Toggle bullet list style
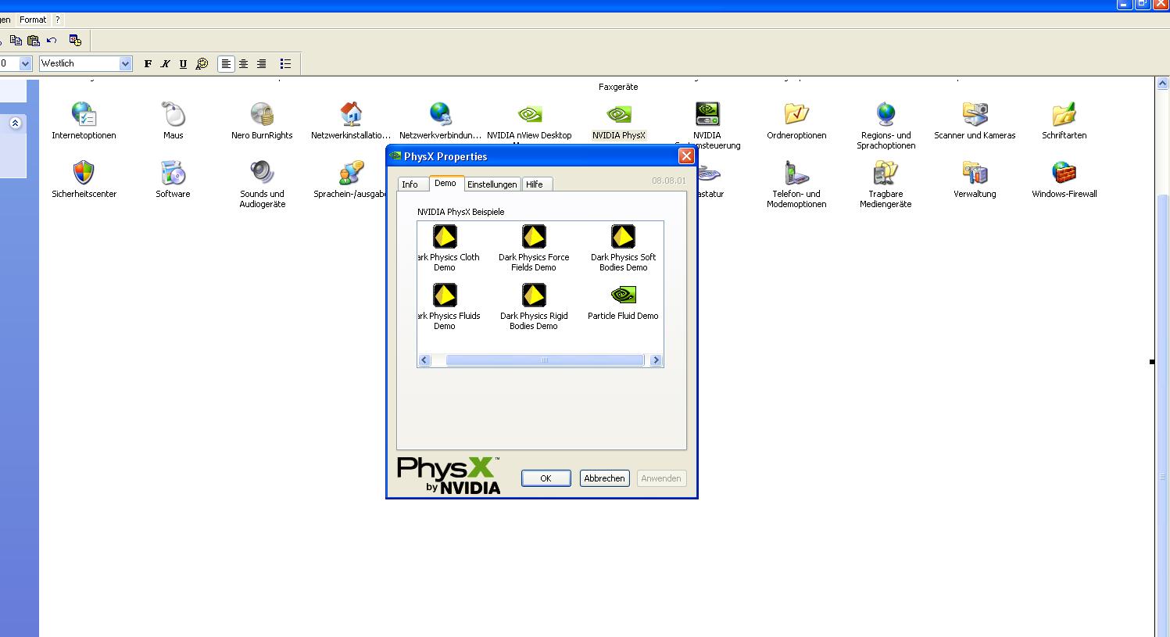 coord(285,64)
